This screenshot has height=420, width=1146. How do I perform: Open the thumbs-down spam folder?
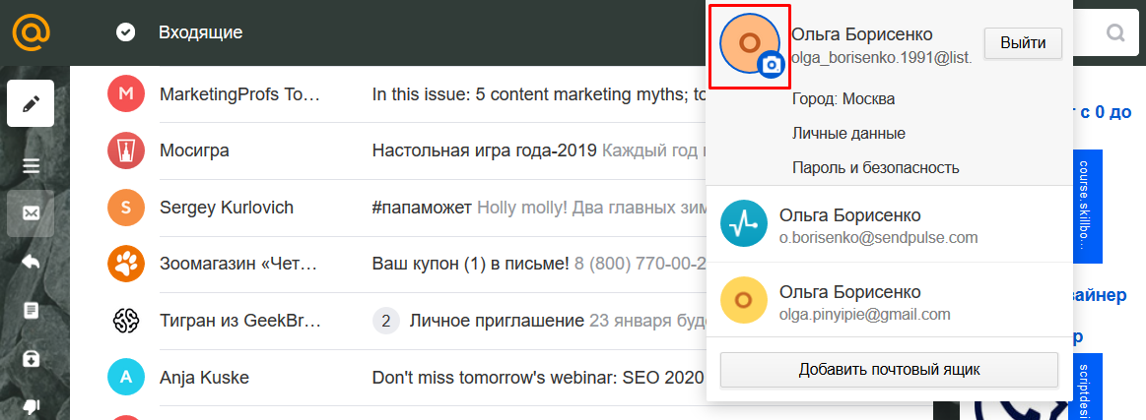(31, 405)
